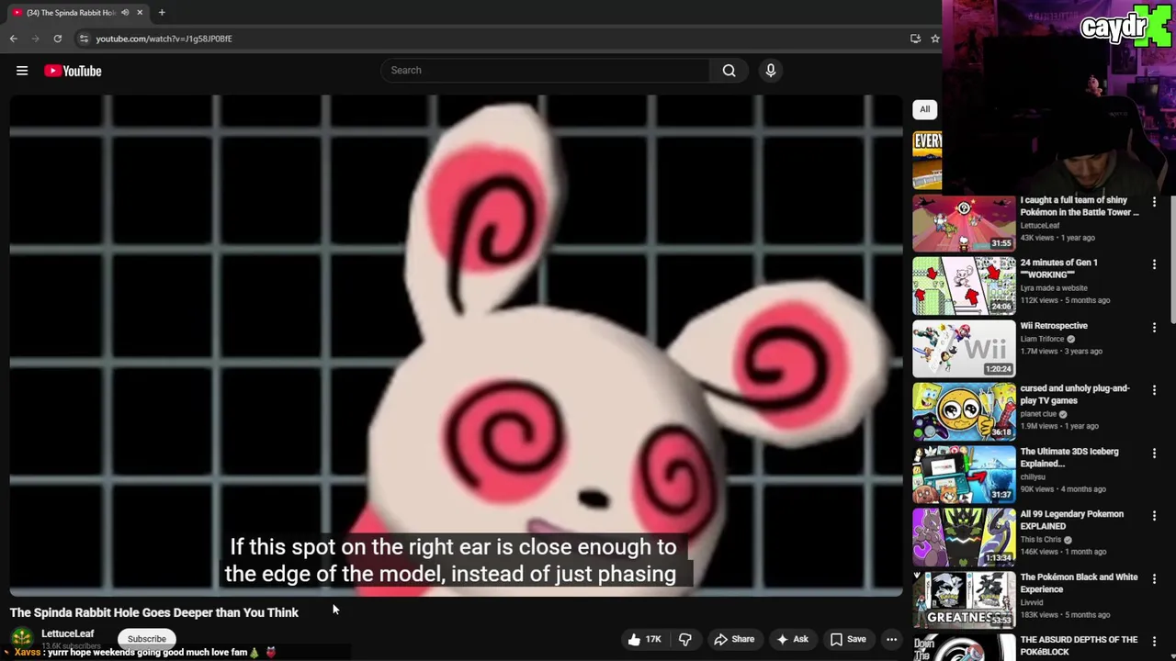
Task: Open the EVERY video thumbnail at sidebar top
Action: 927,160
